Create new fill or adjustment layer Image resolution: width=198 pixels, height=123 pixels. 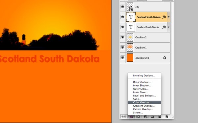pyautogui.click(x=146, y=117)
